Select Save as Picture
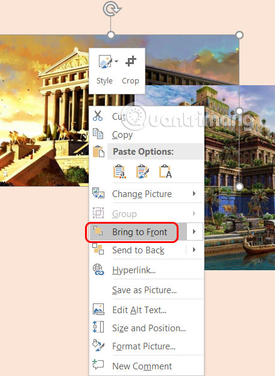Image resolution: width=275 pixels, height=376 pixels. click(144, 290)
